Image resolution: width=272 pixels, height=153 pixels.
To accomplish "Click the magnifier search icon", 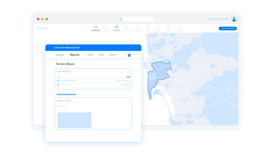I will pyautogui.click(x=121, y=19).
